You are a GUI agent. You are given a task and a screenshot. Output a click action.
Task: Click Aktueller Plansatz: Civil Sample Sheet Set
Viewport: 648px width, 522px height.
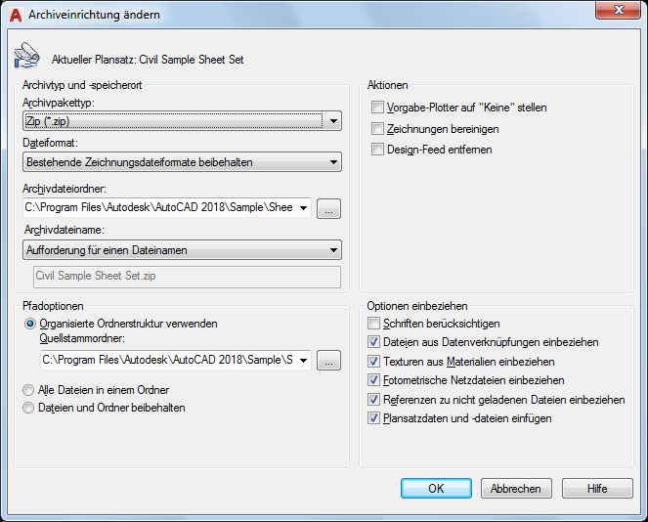148,60
